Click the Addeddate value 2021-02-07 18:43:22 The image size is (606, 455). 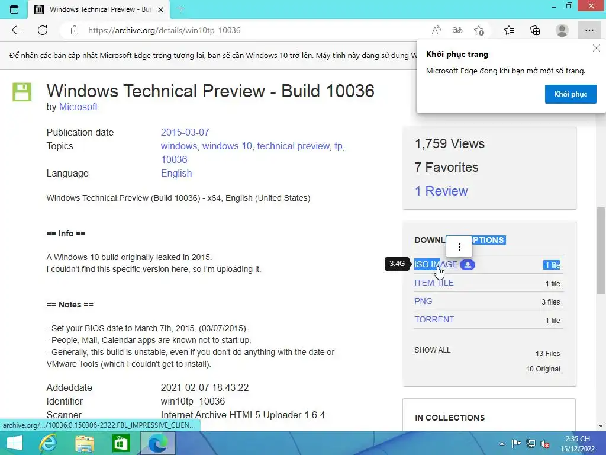pos(205,387)
